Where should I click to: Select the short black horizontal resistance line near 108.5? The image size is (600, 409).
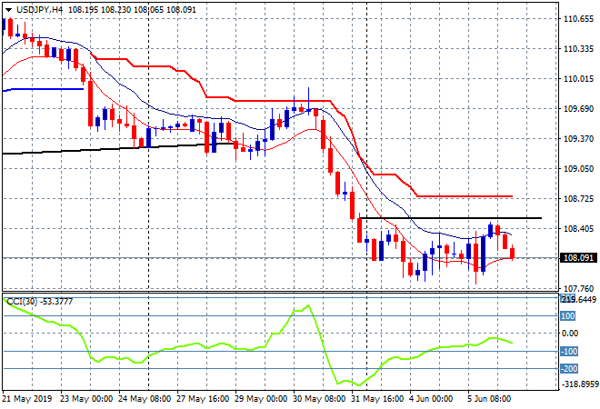coord(451,218)
